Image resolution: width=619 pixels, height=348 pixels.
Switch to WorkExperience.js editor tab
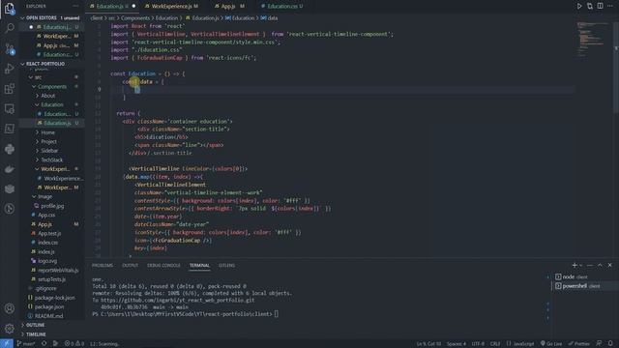coord(172,6)
